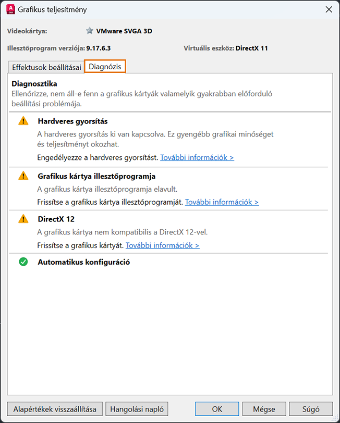Viewport: 340px width, 423px height.
Task: Click text 'A grafikus kártya illesztőprogramja elavult.'
Action: (107, 189)
